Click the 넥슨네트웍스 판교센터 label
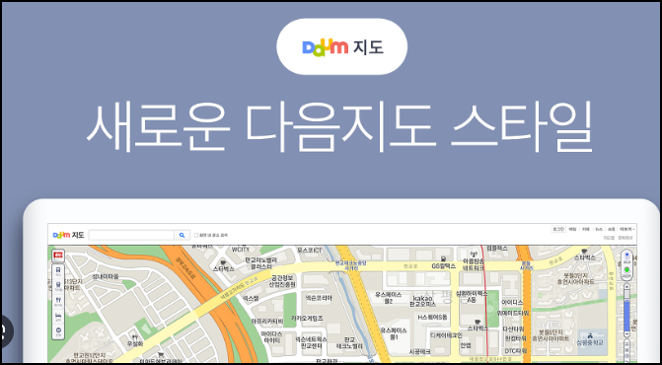The height and width of the screenshot is (365, 662). 311,341
